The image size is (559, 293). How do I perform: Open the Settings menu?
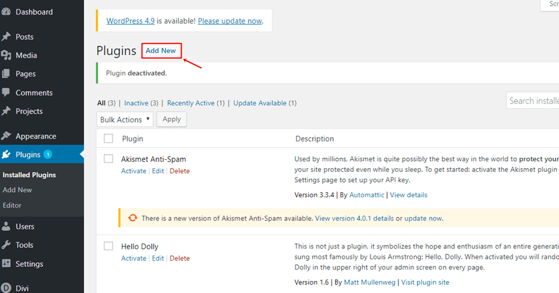(30, 264)
